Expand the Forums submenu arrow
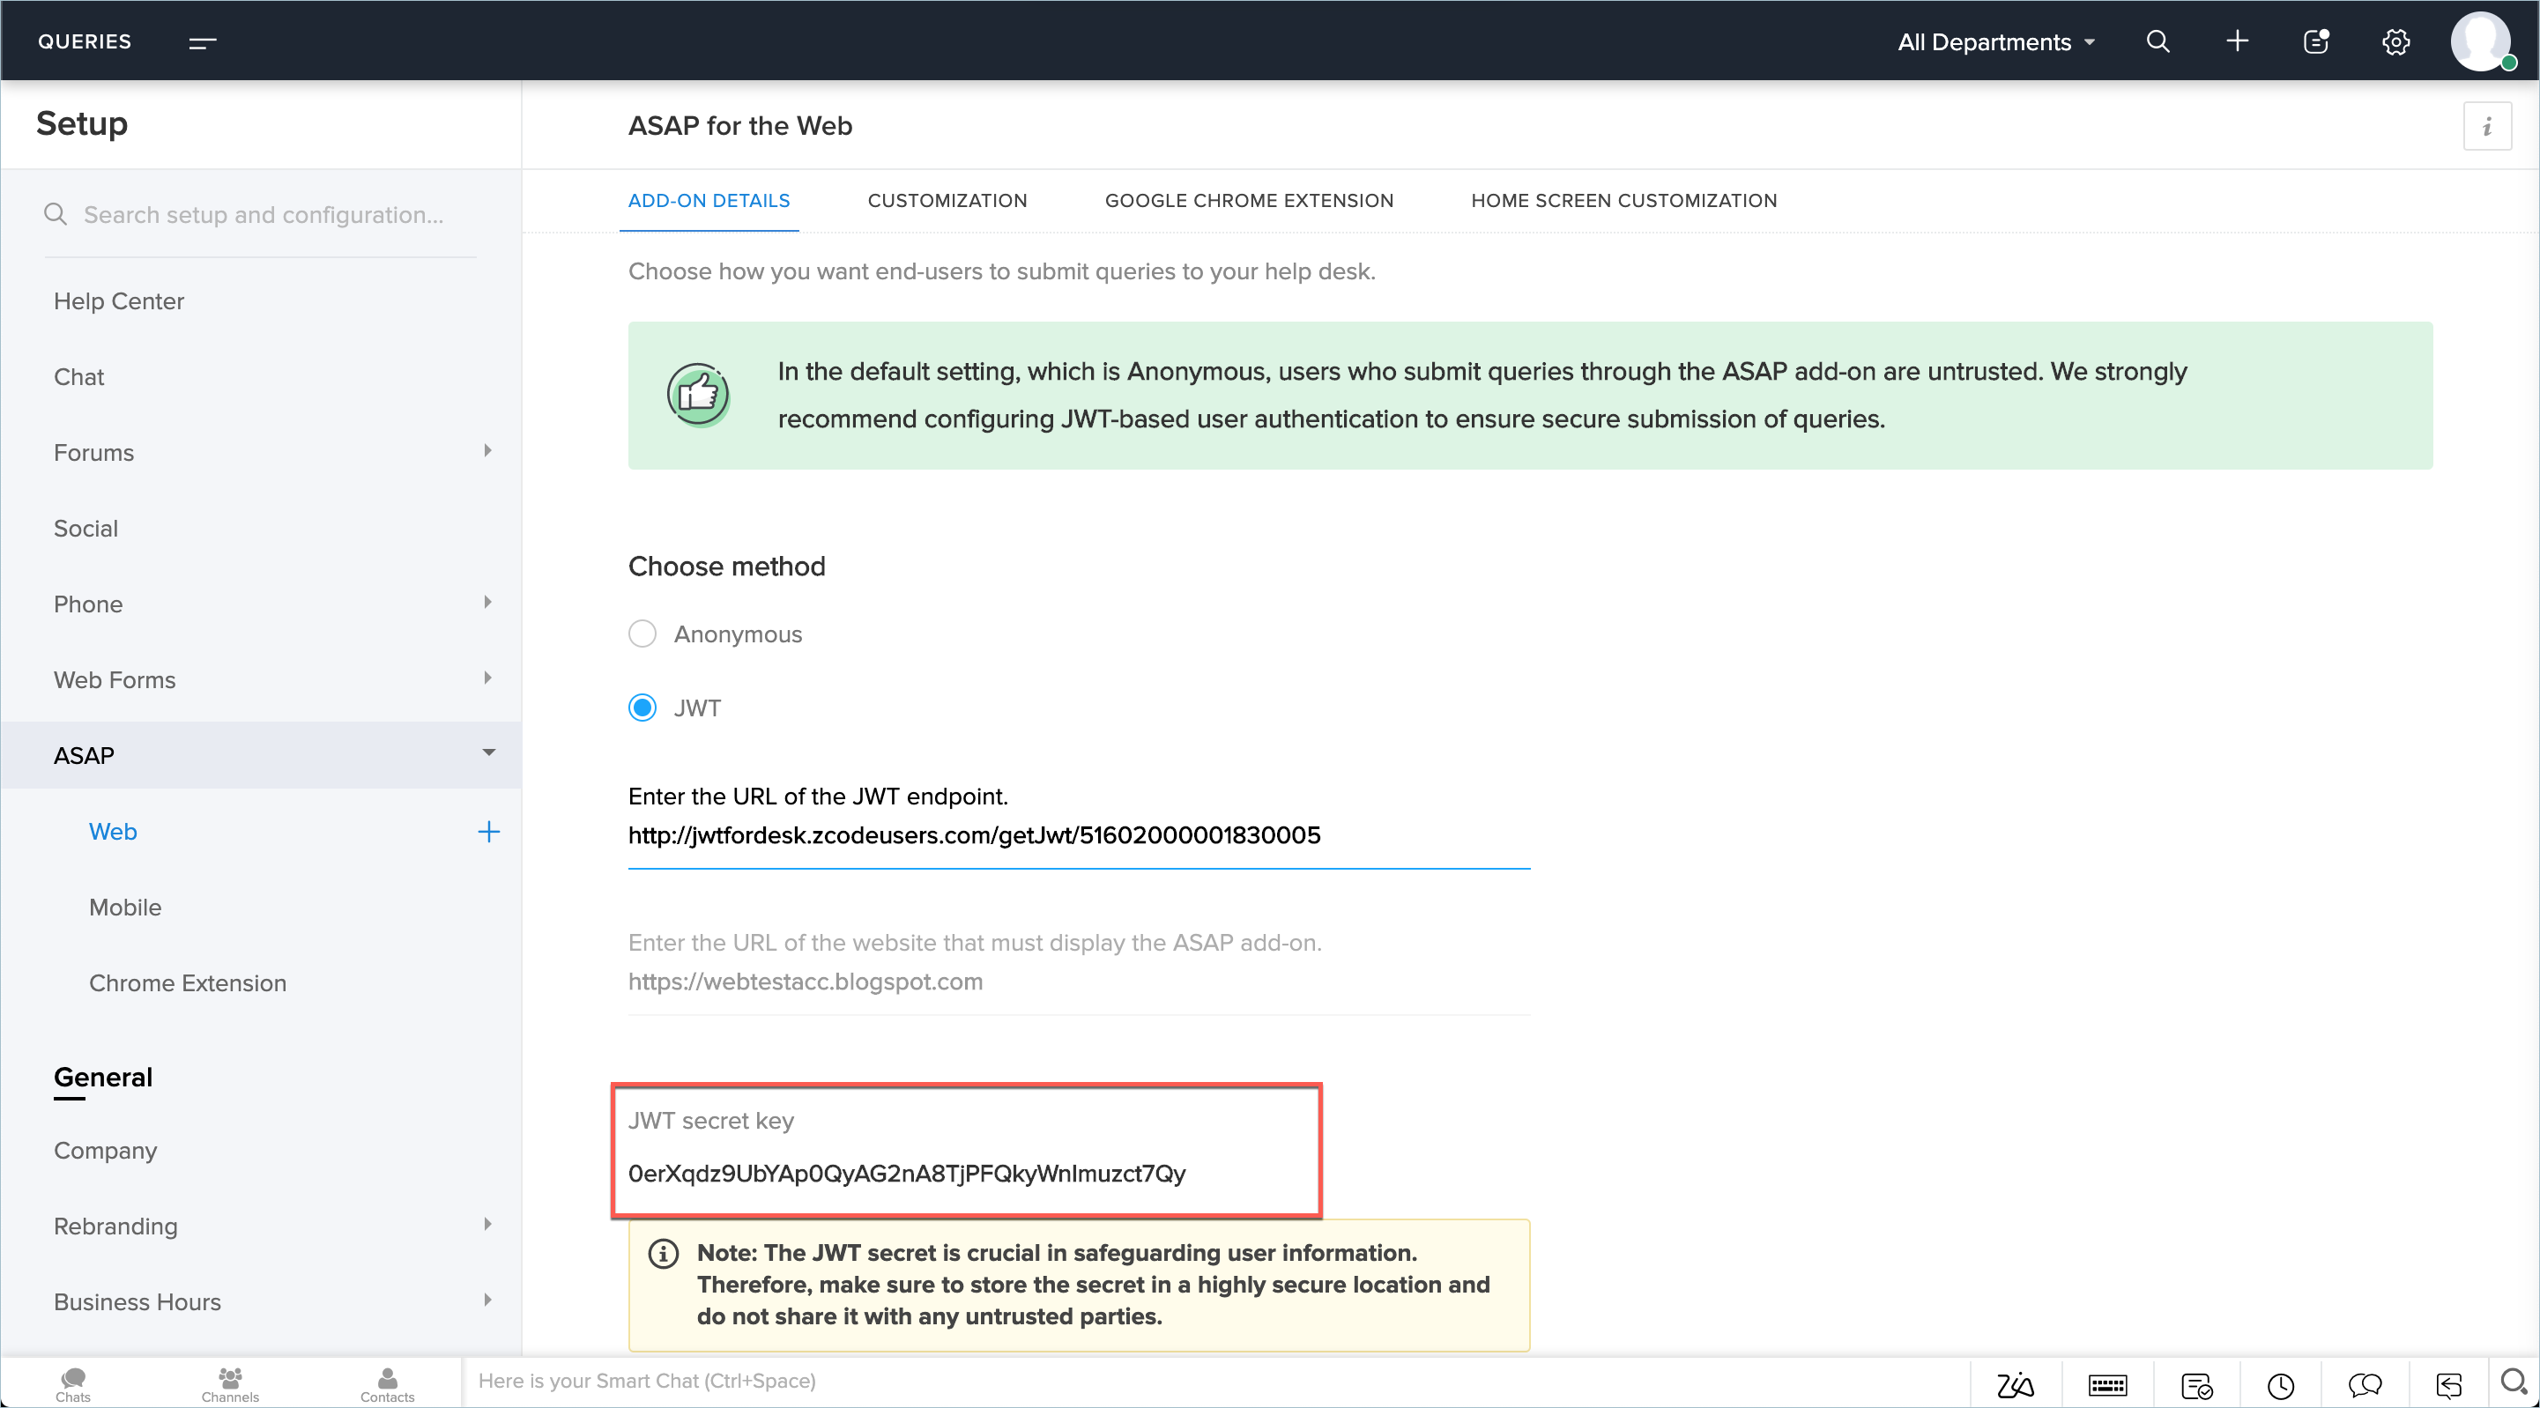Viewport: 2540px width, 1408px height. [x=487, y=452]
